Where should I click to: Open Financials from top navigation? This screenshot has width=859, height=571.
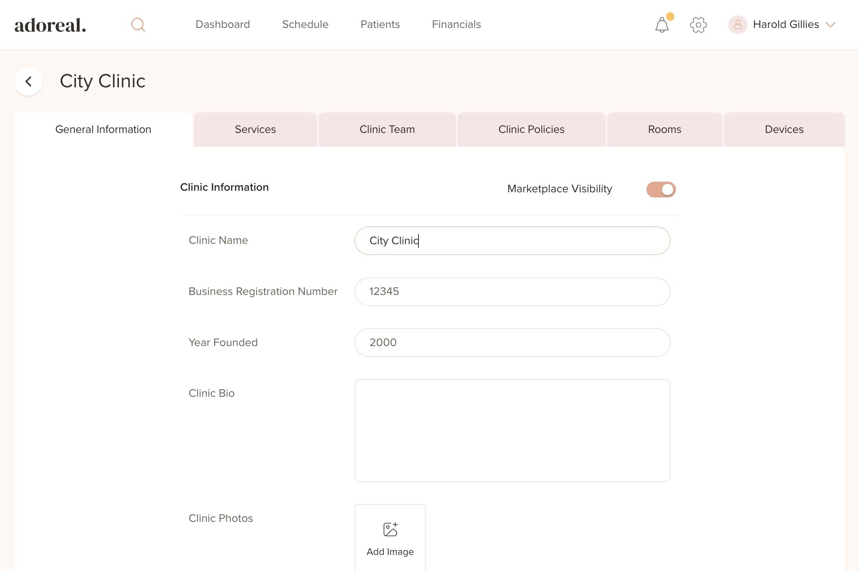(x=456, y=24)
